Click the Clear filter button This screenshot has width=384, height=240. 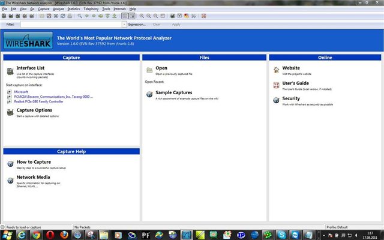click(156, 24)
